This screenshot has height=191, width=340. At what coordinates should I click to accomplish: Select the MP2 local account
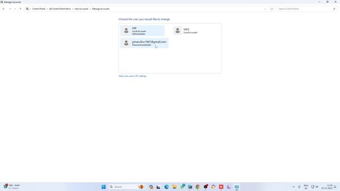pos(194,31)
